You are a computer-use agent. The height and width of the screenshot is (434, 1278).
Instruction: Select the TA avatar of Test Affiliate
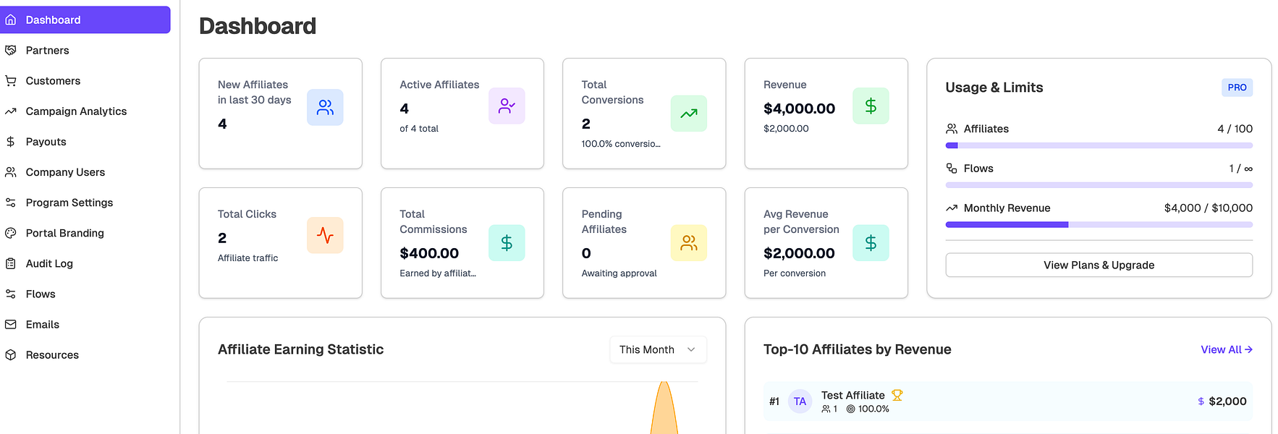tap(800, 401)
